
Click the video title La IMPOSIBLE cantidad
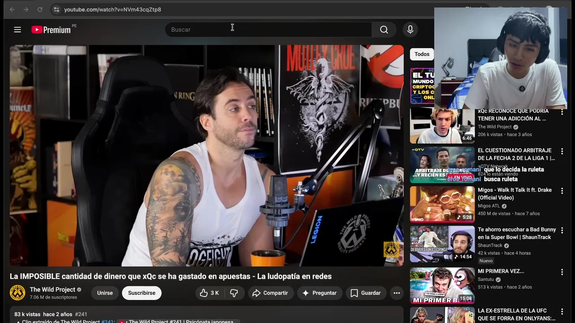171,276
